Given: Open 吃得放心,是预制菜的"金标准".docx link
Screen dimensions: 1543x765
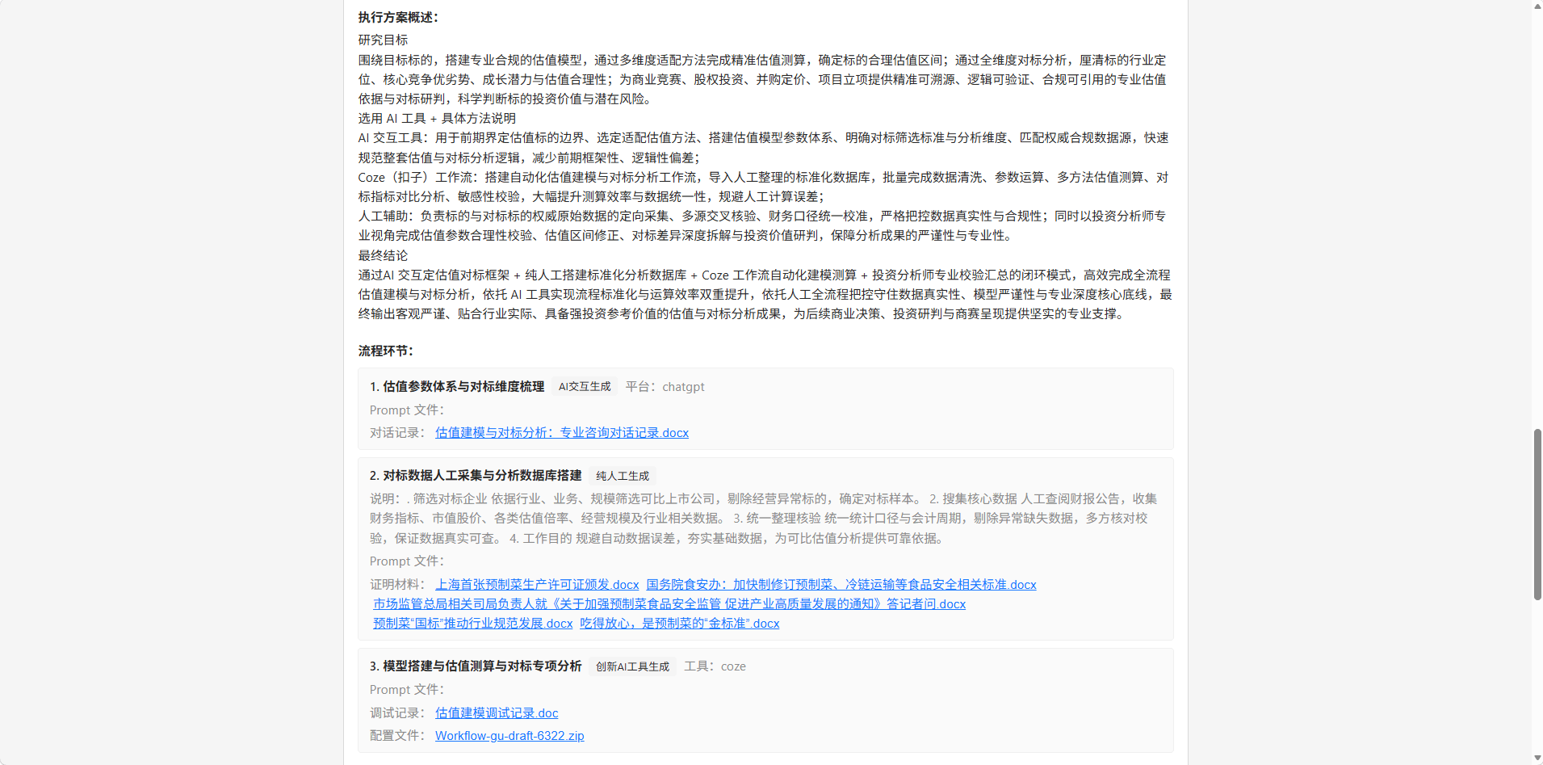Looking at the screenshot, I should [680, 624].
